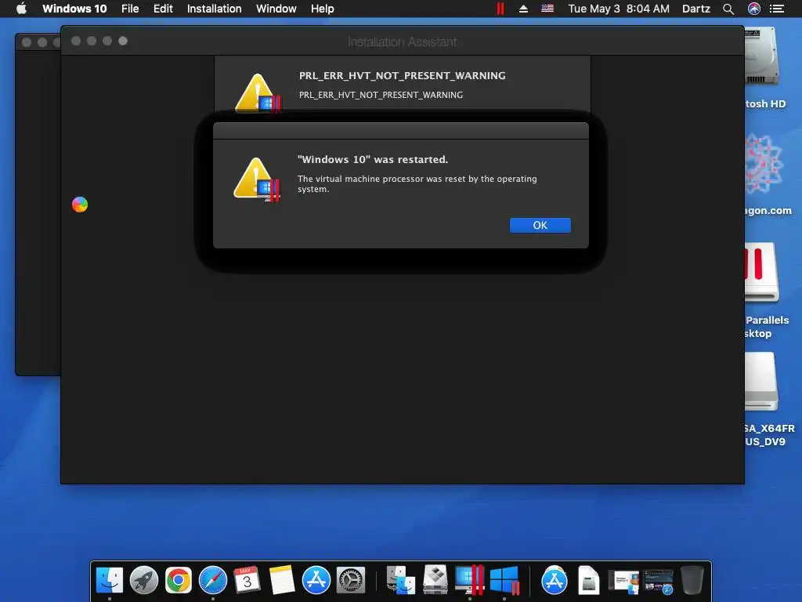This screenshot has width=802, height=602.
Task: Click the Parallels status icon in menu bar
Action: coord(500,9)
